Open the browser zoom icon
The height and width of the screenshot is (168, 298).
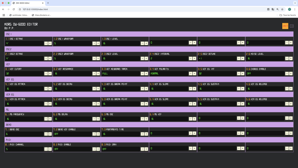(x=278, y=9)
